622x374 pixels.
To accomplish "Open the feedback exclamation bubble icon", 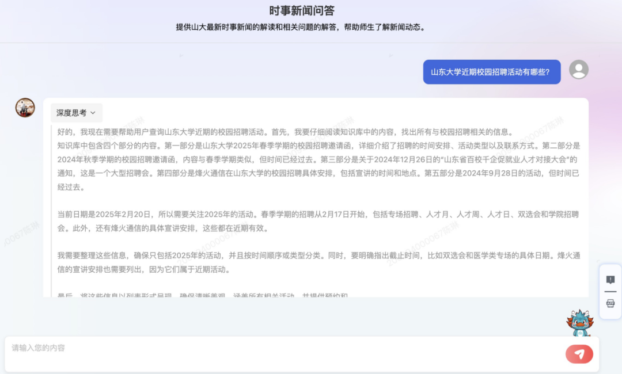I will click(610, 280).
